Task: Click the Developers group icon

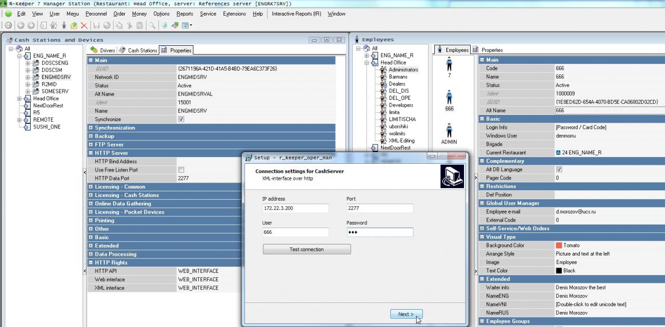Action: coord(384,105)
